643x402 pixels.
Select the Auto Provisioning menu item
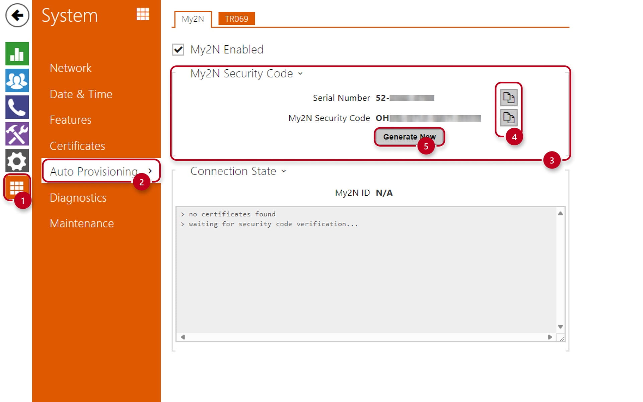point(101,171)
